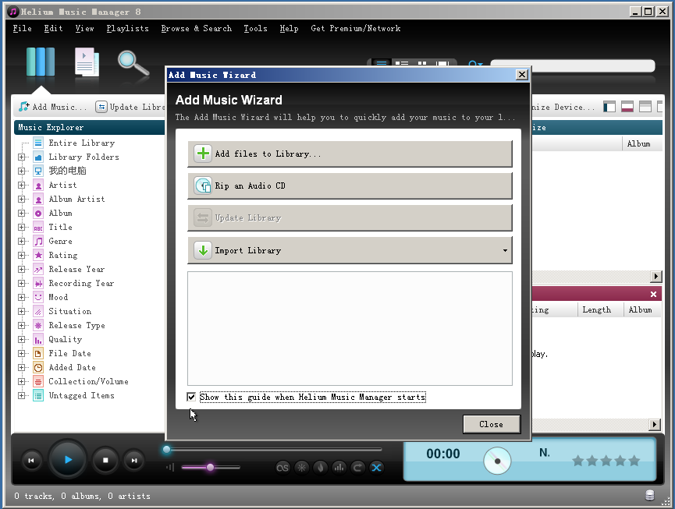Set rating with the fifth star
The image size is (675, 509).
pyautogui.click(x=634, y=461)
